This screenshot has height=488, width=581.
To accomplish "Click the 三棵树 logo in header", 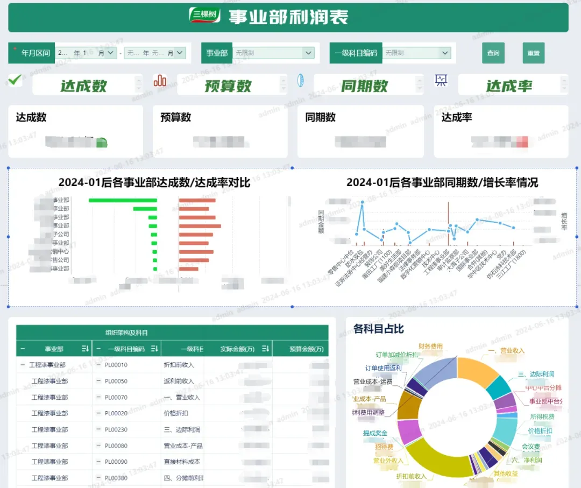I will pyautogui.click(x=204, y=15).
